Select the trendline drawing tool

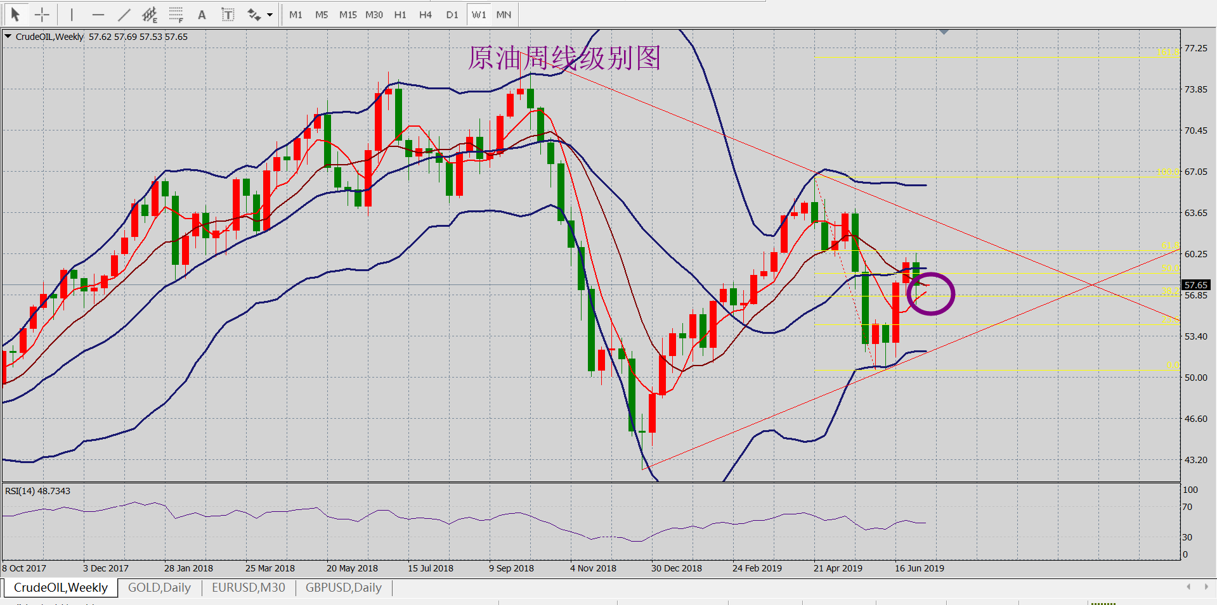click(x=124, y=14)
